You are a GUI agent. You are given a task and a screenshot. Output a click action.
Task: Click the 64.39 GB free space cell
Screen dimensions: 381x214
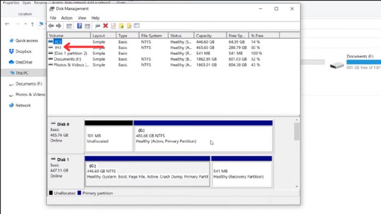pyautogui.click(x=236, y=42)
